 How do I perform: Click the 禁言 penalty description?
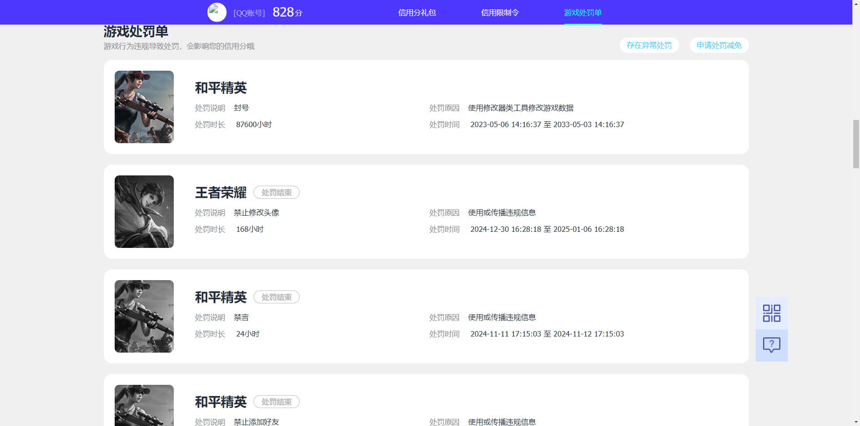(x=241, y=317)
